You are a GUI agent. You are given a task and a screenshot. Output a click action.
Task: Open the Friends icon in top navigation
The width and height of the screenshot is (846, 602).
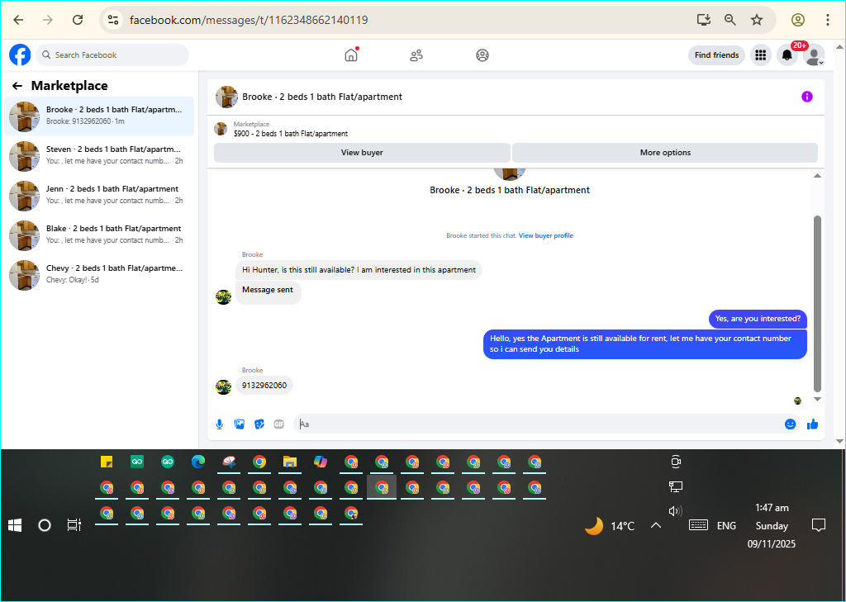click(416, 55)
